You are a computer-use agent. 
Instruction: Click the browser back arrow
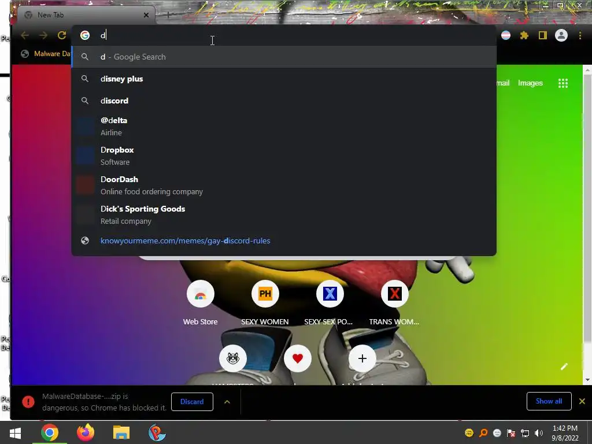(25, 35)
